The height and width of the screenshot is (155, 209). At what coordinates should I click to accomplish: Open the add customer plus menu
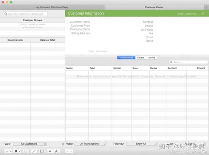8,151
